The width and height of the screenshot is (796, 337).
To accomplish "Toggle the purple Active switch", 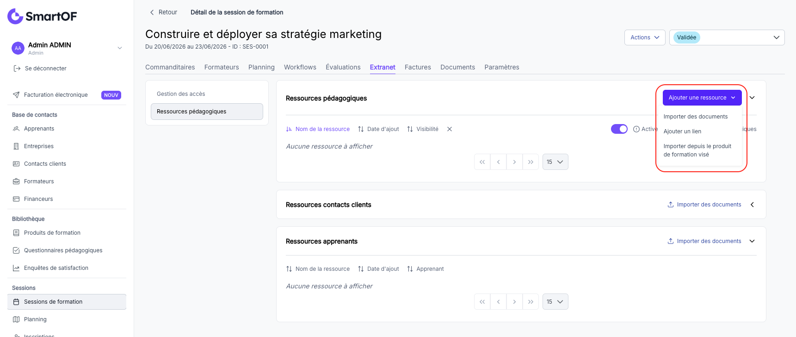I will (x=619, y=129).
